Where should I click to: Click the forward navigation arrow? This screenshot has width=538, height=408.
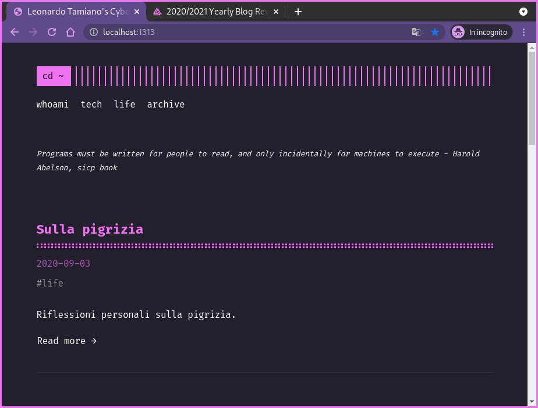(33, 32)
